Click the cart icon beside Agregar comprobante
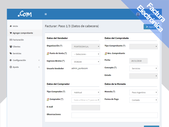The width and height of the screenshot is (169, 127). point(11,33)
